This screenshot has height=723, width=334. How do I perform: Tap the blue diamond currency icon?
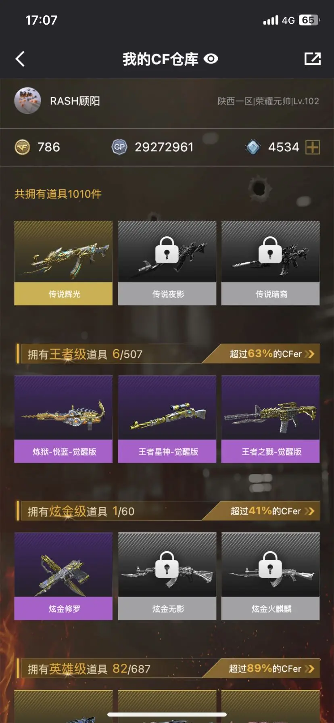[x=253, y=147]
